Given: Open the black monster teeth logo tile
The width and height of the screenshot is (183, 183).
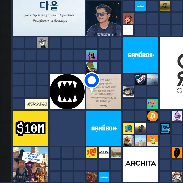Looking at the screenshot, I should tap(67, 92).
